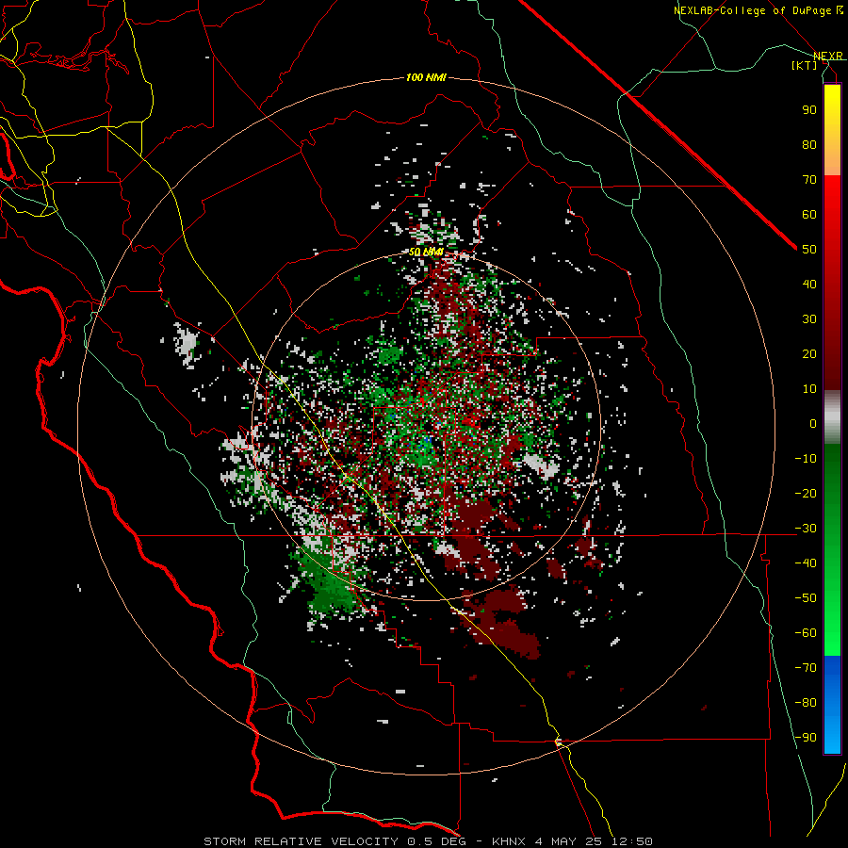Image resolution: width=848 pixels, height=848 pixels.
Task: Click the -40 value on the velocity scale
Action: [x=806, y=563]
